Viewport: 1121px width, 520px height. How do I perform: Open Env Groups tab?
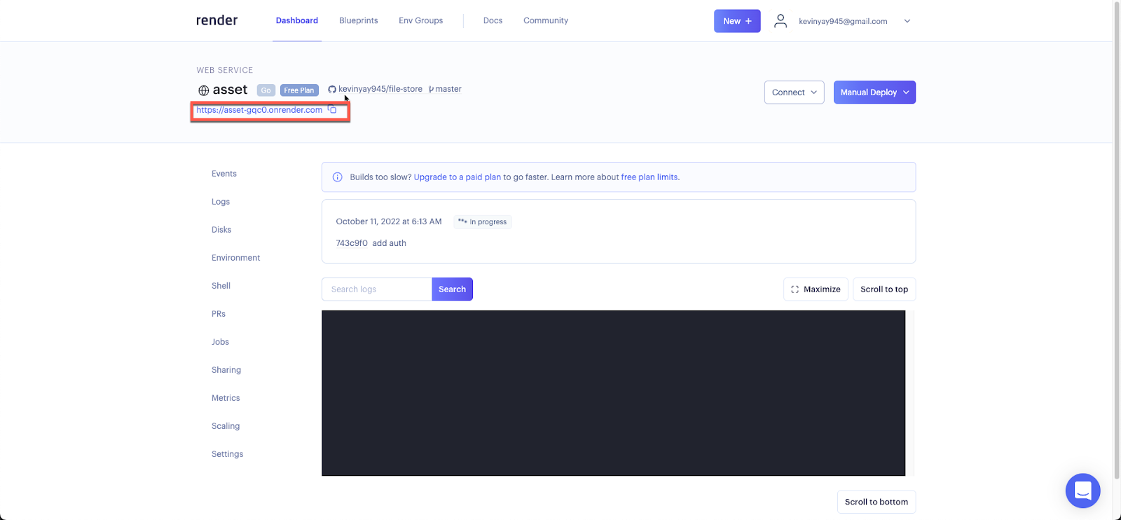click(420, 20)
